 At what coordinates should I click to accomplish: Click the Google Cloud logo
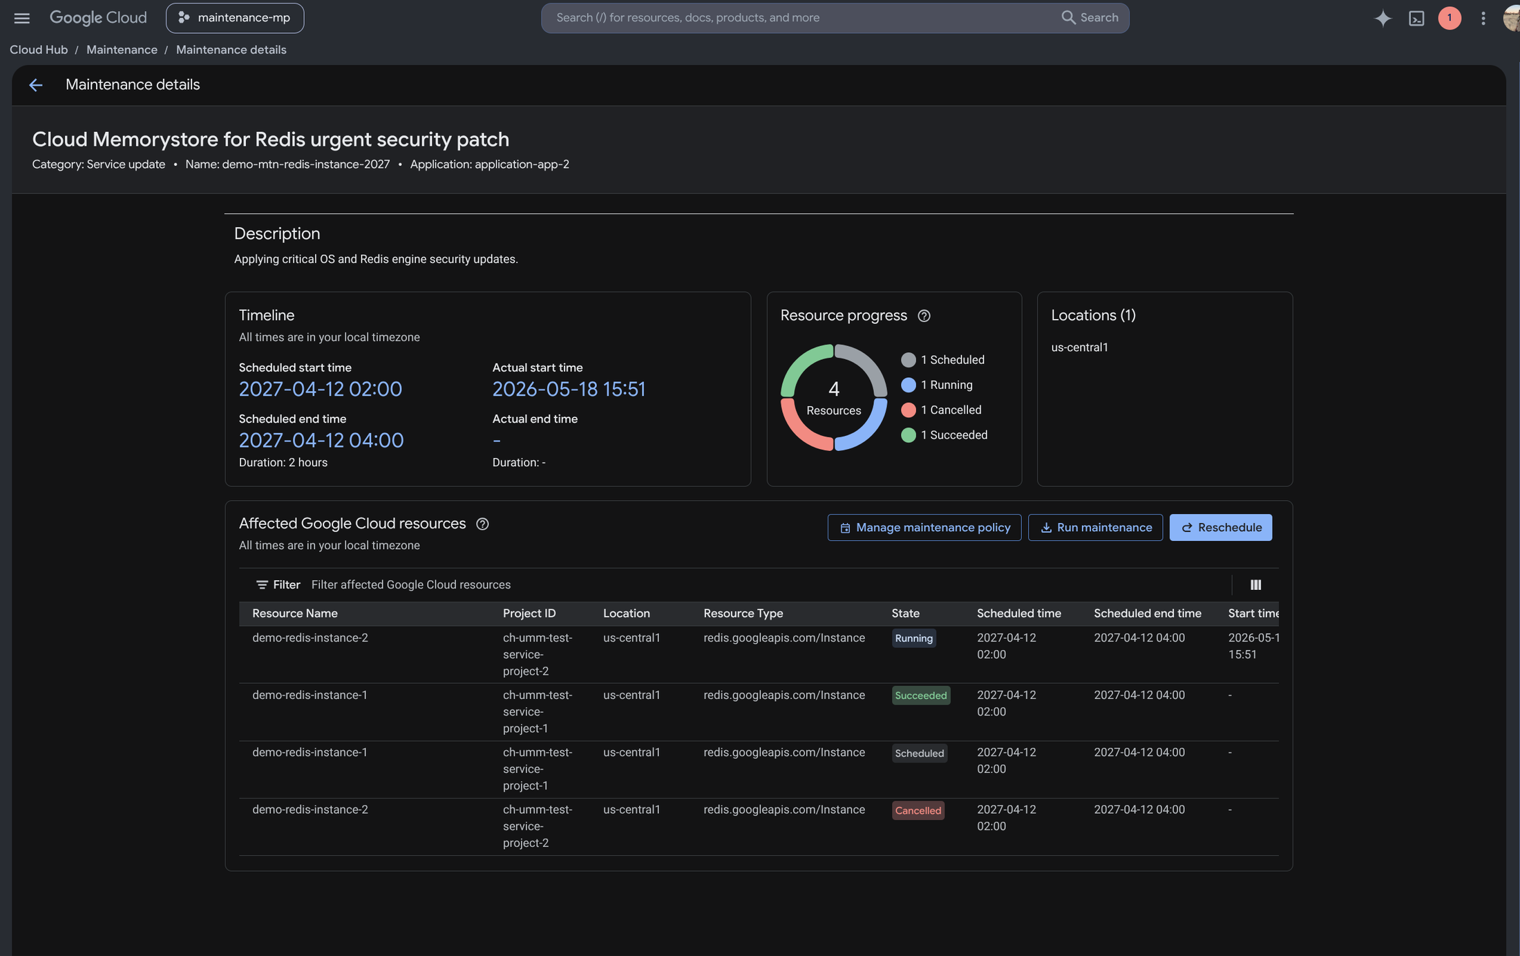(x=98, y=18)
